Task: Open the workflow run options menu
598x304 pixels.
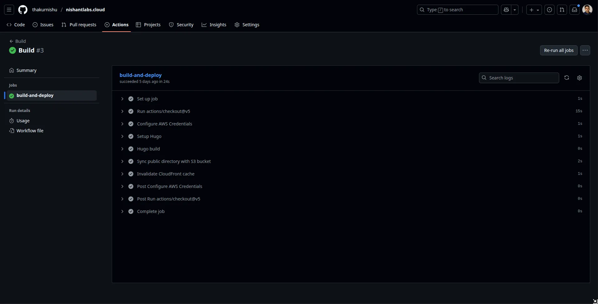Action: (x=585, y=50)
